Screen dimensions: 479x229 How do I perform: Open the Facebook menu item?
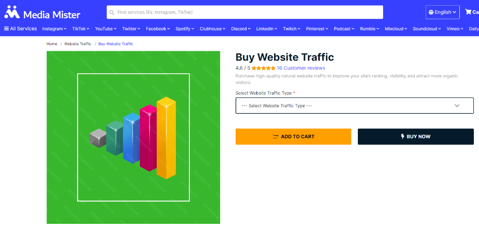(158, 29)
